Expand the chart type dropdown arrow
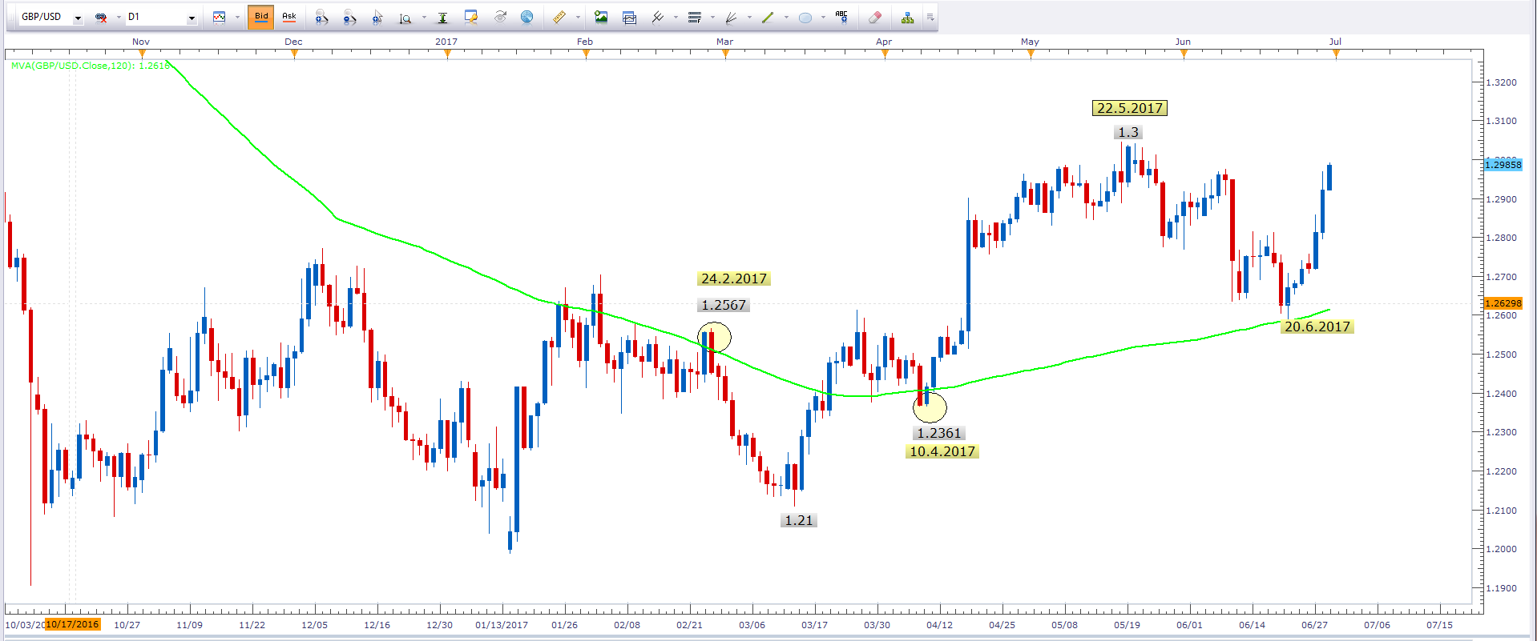 click(237, 18)
